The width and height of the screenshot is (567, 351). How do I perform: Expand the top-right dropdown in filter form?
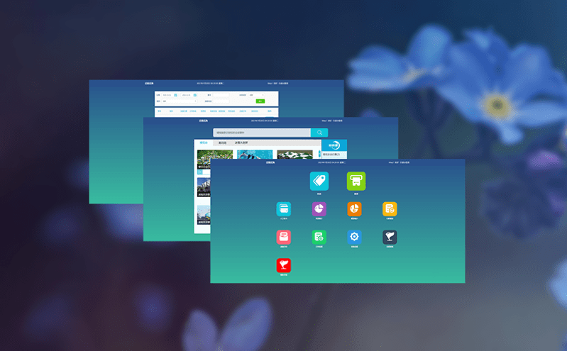pos(257,94)
